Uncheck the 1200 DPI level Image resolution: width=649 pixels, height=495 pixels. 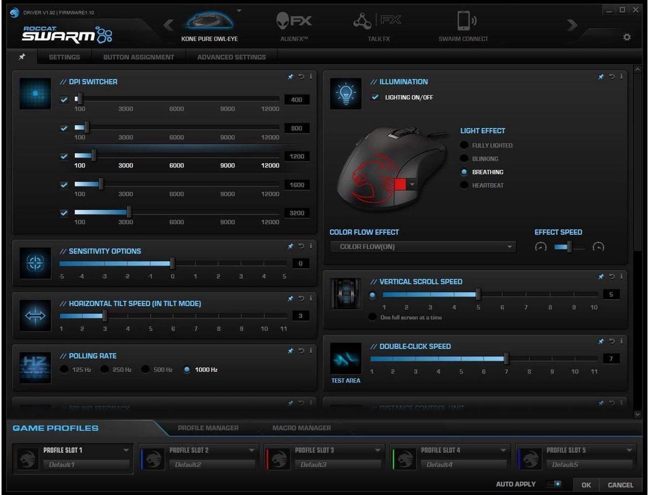pos(64,156)
